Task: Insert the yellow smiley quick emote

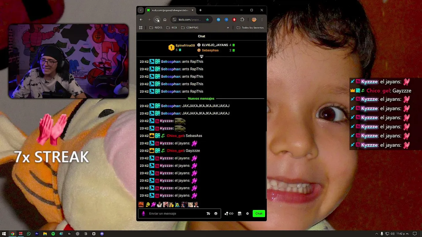Action: click(x=148, y=205)
